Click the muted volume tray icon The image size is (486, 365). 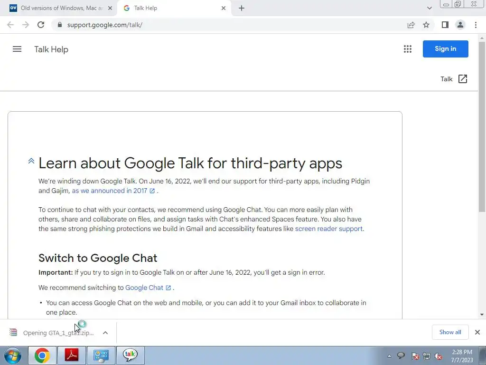[438, 356]
